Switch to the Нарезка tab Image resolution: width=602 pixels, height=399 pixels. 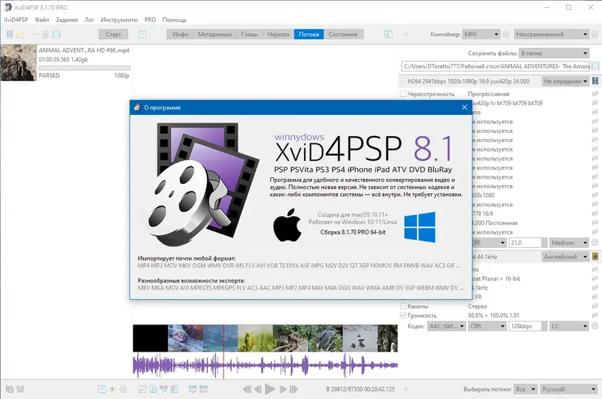click(278, 34)
